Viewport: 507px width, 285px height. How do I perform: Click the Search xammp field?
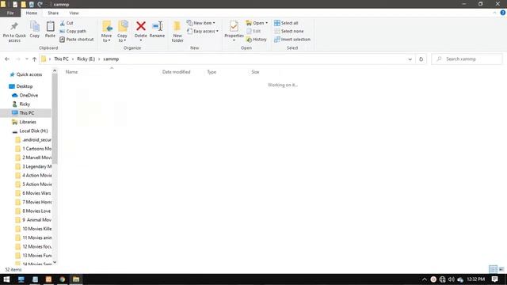(x=467, y=59)
